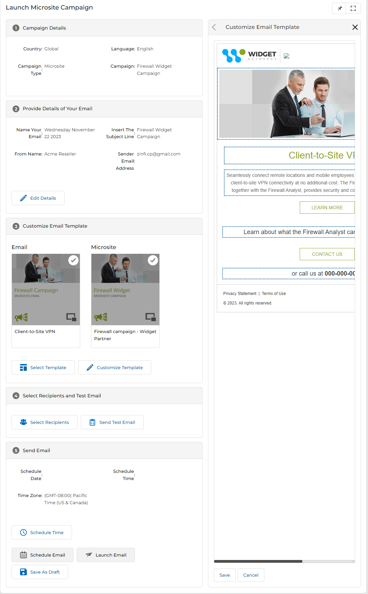The image size is (368, 594).
Task: Click megaphone icon on Firewall Campaign card
Action: tap(21, 317)
